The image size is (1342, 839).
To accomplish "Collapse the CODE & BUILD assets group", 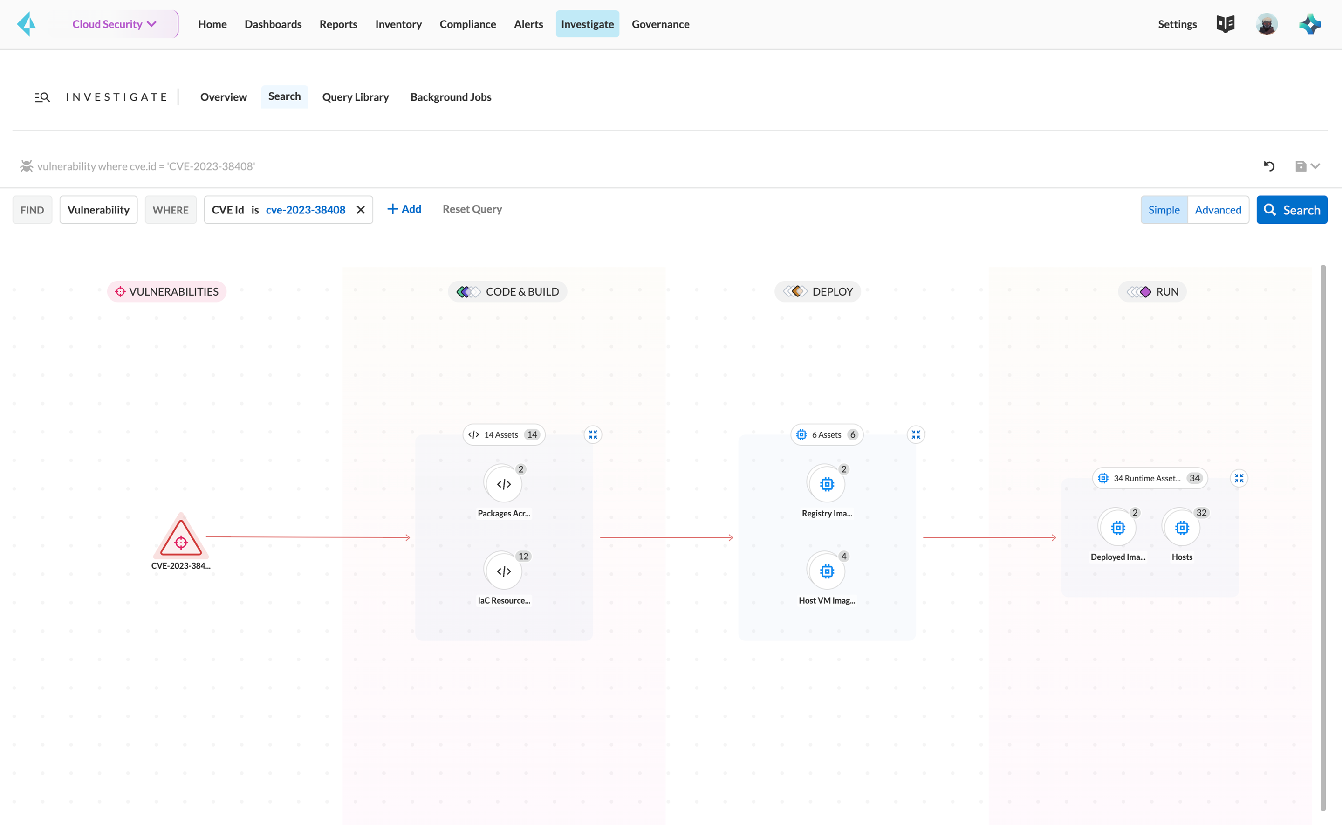I will point(593,434).
